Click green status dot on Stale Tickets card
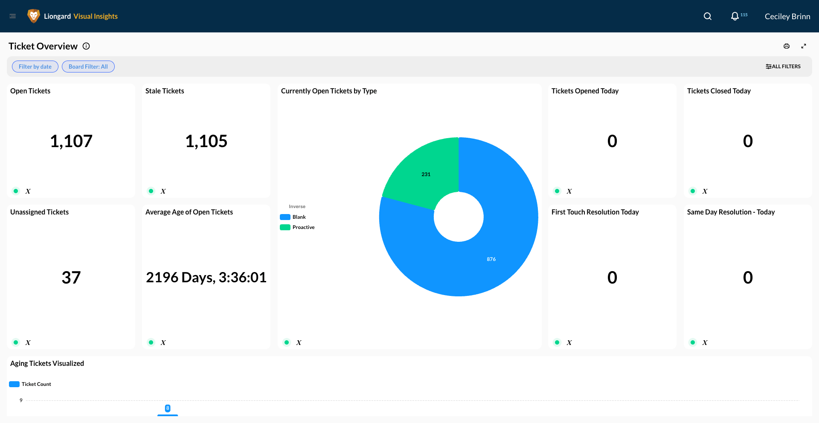The height and width of the screenshot is (423, 819). click(x=151, y=191)
